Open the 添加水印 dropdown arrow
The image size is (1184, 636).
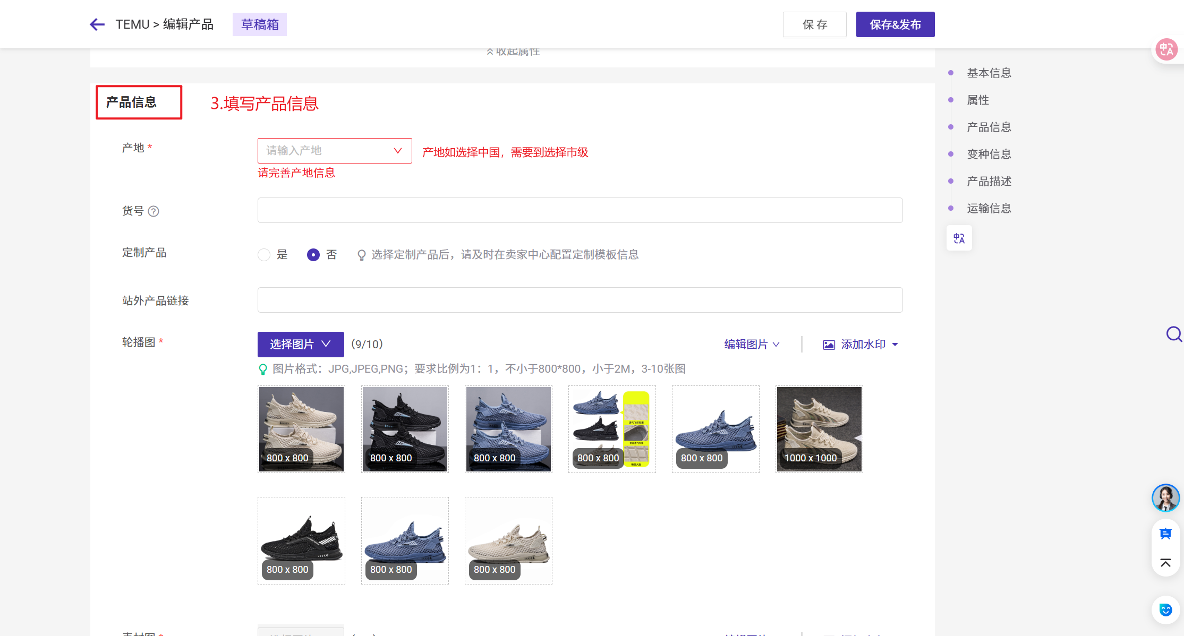click(x=895, y=345)
